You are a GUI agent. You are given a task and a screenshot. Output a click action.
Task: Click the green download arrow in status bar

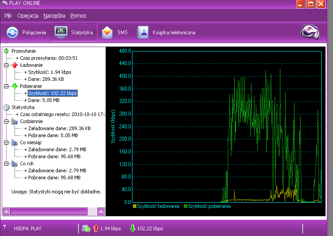coord(132,229)
